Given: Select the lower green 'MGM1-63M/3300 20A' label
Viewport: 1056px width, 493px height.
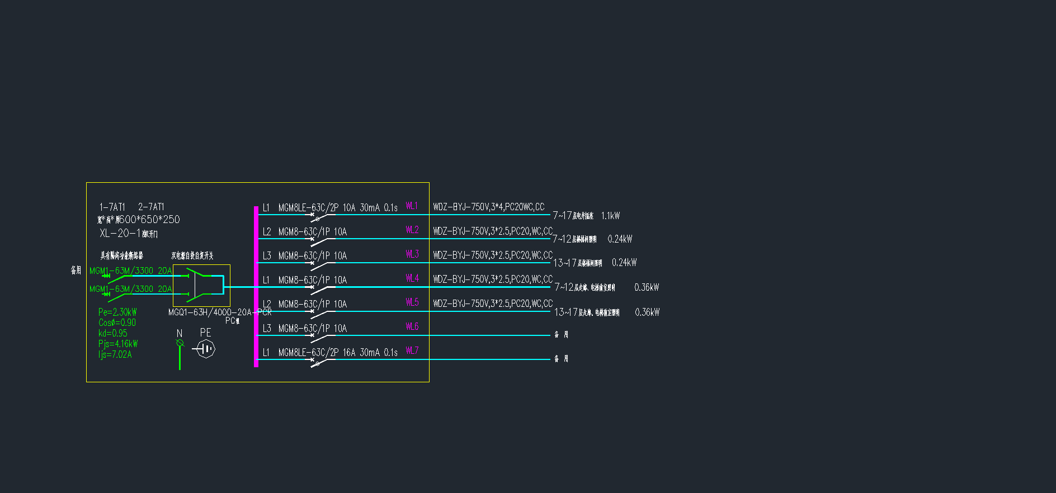Looking at the screenshot, I should pyautogui.click(x=131, y=289).
